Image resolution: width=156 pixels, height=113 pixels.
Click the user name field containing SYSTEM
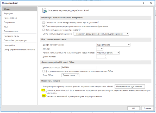coord(79,68)
